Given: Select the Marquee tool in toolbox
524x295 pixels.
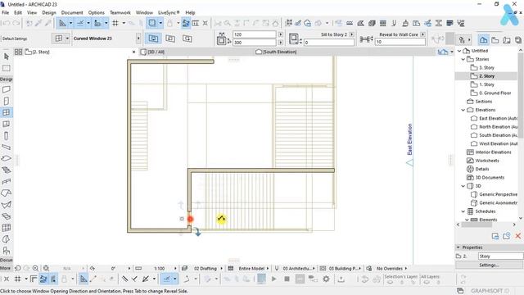Looking at the screenshot, I should coord(7,68).
